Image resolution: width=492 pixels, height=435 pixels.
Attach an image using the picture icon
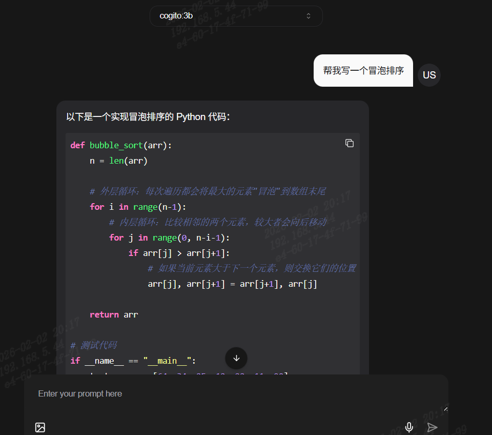click(40, 427)
